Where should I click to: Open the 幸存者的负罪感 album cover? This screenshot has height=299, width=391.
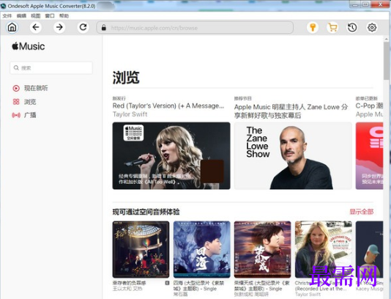click(141, 249)
